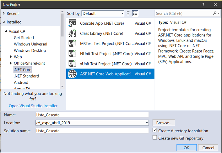Click the Browse... button
Screen dimensions: 222x153
pyautogui.click(x=164, y=123)
